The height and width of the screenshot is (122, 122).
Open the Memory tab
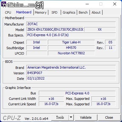tap(41, 12)
